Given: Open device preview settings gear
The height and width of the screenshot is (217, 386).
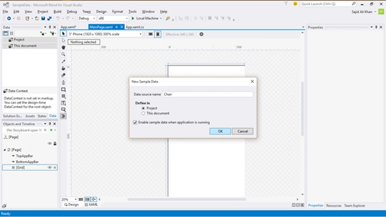Looking at the screenshot, I should (201, 34).
